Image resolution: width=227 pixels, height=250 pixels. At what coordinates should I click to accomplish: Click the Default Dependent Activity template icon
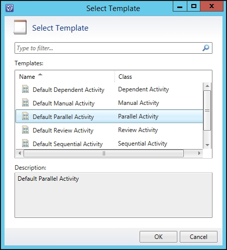pyautogui.click(x=25, y=89)
